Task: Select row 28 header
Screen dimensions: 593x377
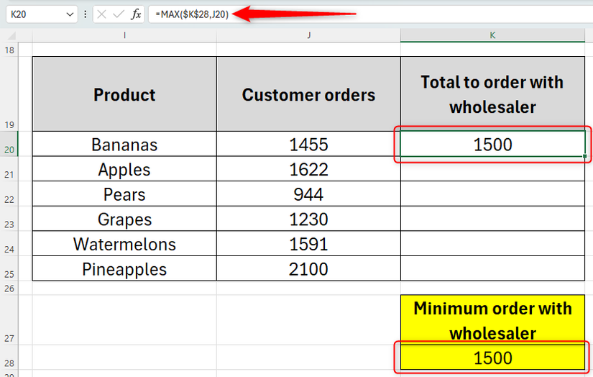Action: coord(9,358)
